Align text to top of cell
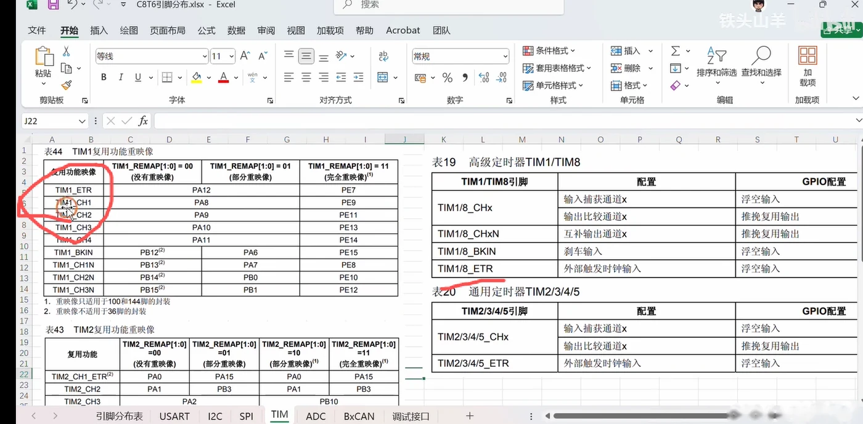This screenshot has height=424, width=863. tap(288, 56)
